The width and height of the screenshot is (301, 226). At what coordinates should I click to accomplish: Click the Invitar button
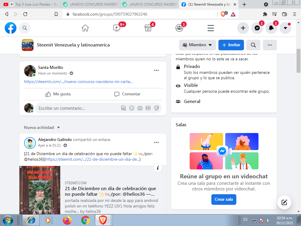click(231, 45)
